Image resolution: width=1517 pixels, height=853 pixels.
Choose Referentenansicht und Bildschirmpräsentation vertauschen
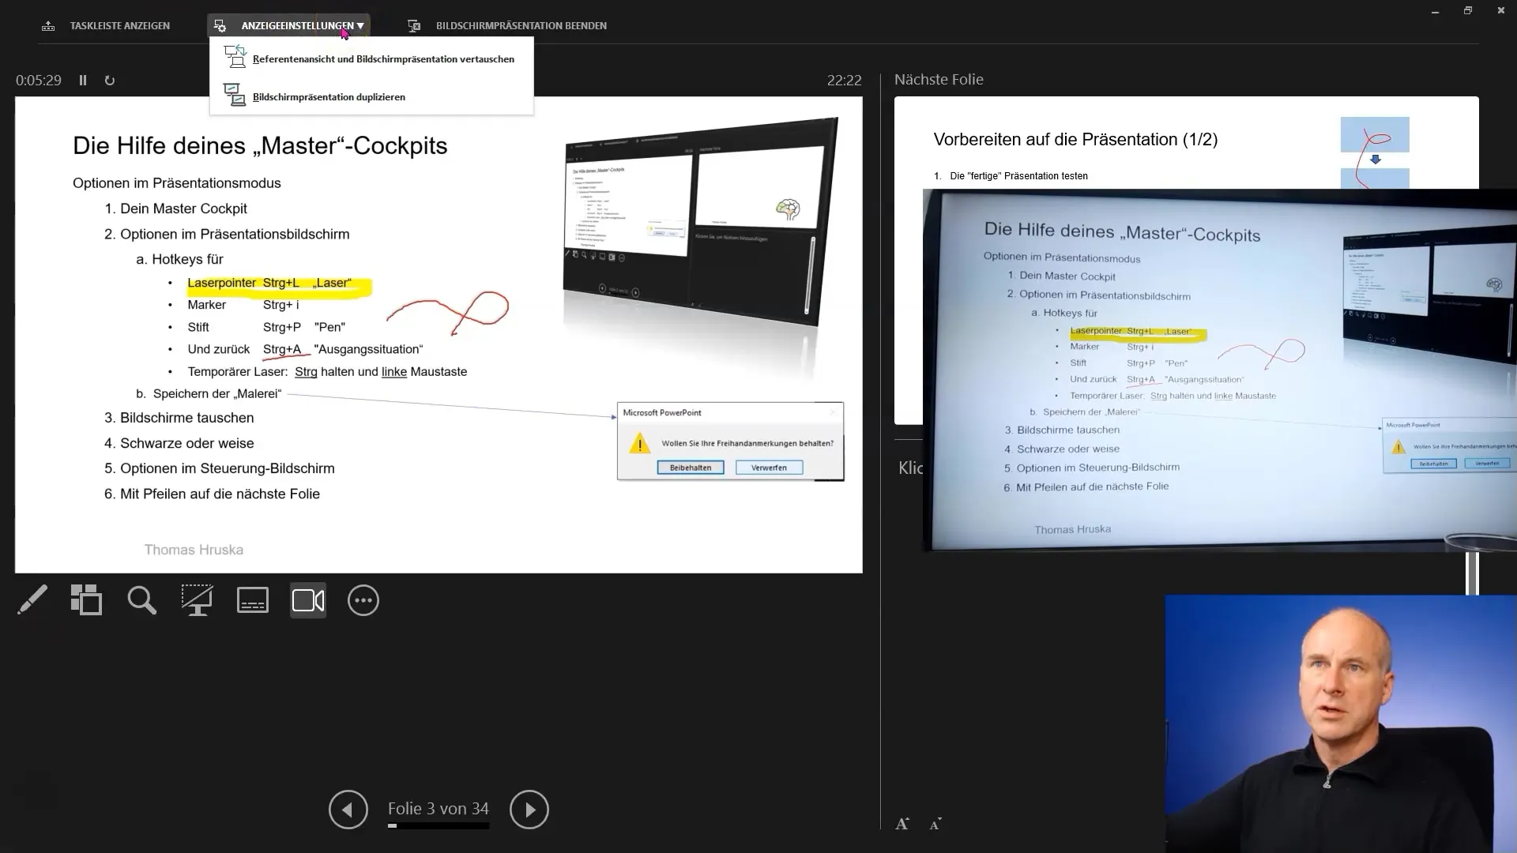coord(371,59)
